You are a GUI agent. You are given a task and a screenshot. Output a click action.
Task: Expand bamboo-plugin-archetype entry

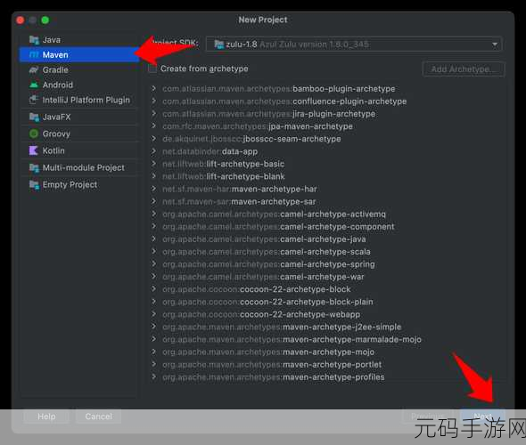tap(153, 88)
